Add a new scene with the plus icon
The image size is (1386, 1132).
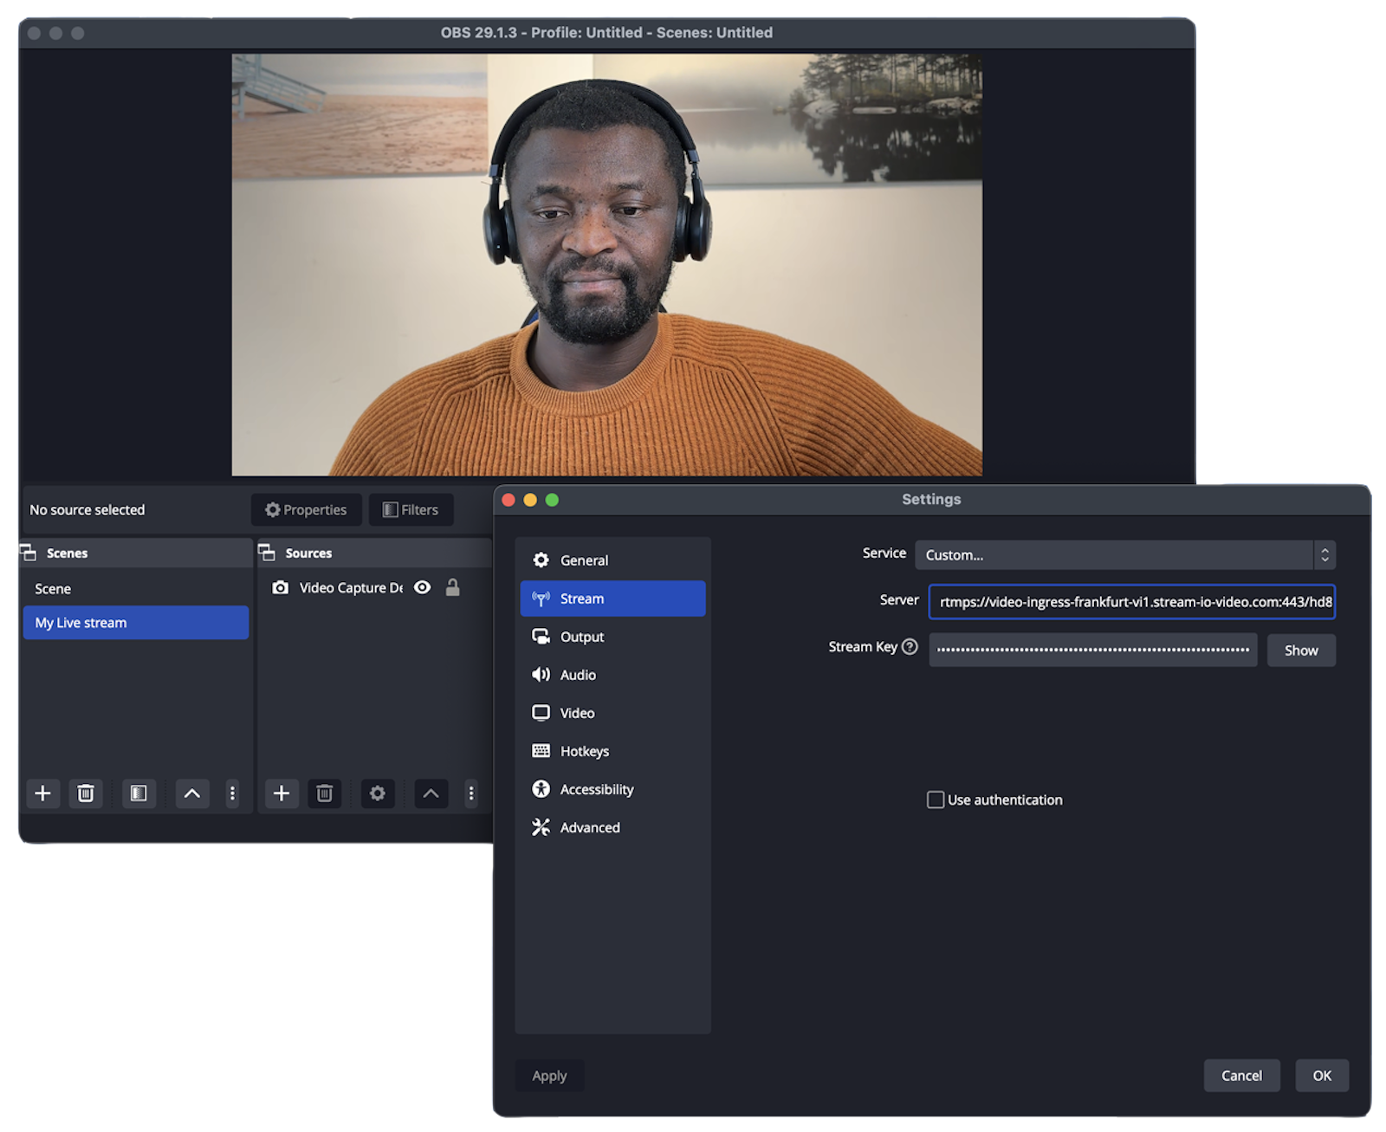42,793
